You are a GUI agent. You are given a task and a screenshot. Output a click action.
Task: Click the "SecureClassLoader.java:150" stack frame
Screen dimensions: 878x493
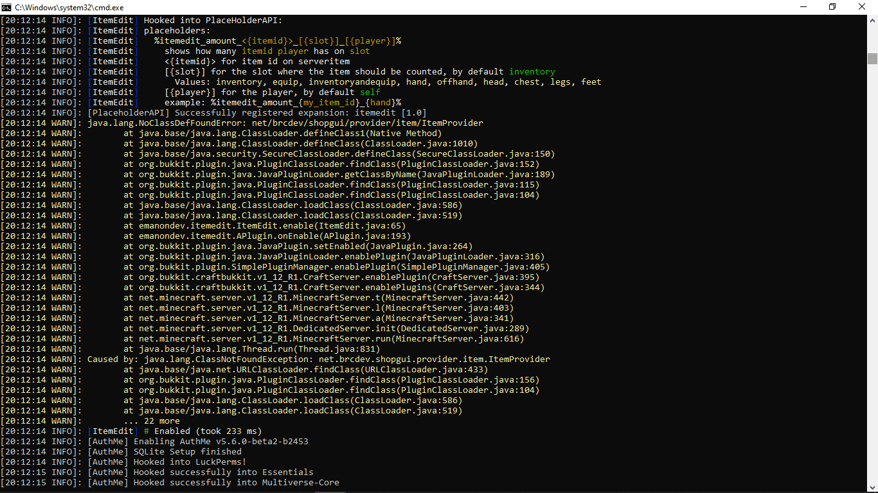(x=339, y=153)
